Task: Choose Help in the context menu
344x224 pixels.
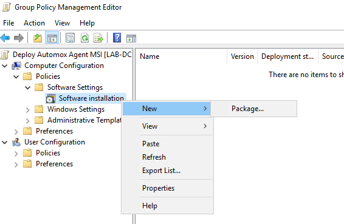Action: click(167, 206)
